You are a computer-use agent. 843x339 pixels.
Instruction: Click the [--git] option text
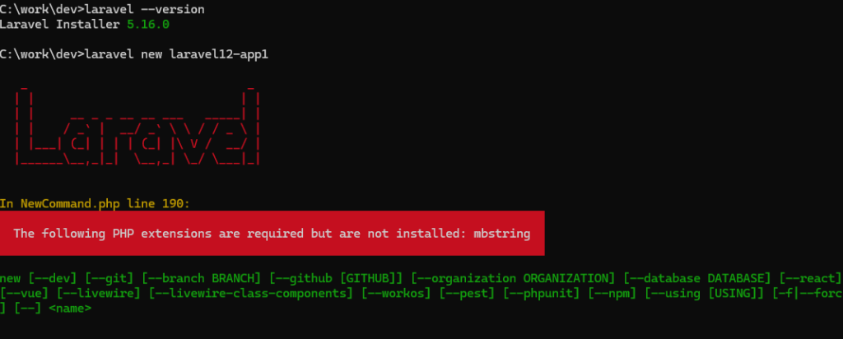point(109,278)
